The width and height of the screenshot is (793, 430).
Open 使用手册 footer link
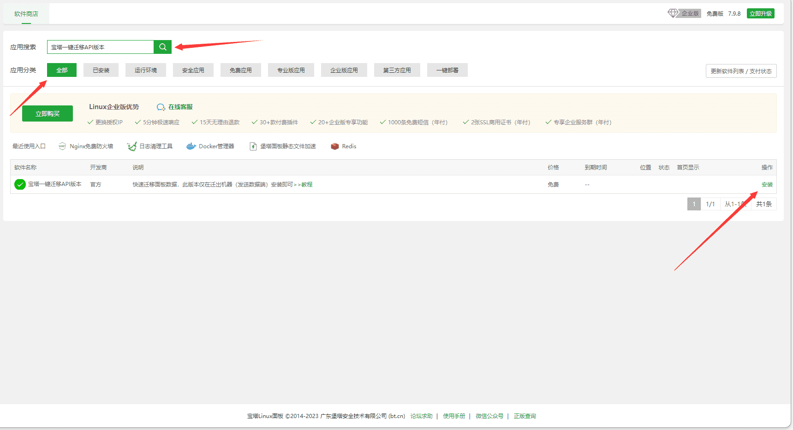[454, 416]
